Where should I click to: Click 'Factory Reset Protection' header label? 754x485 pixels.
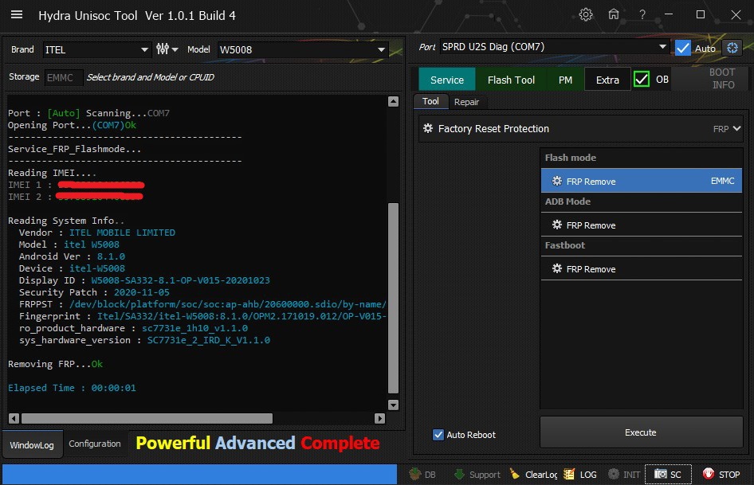[493, 128]
